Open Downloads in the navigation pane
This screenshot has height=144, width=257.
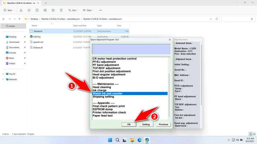click(14, 42)
